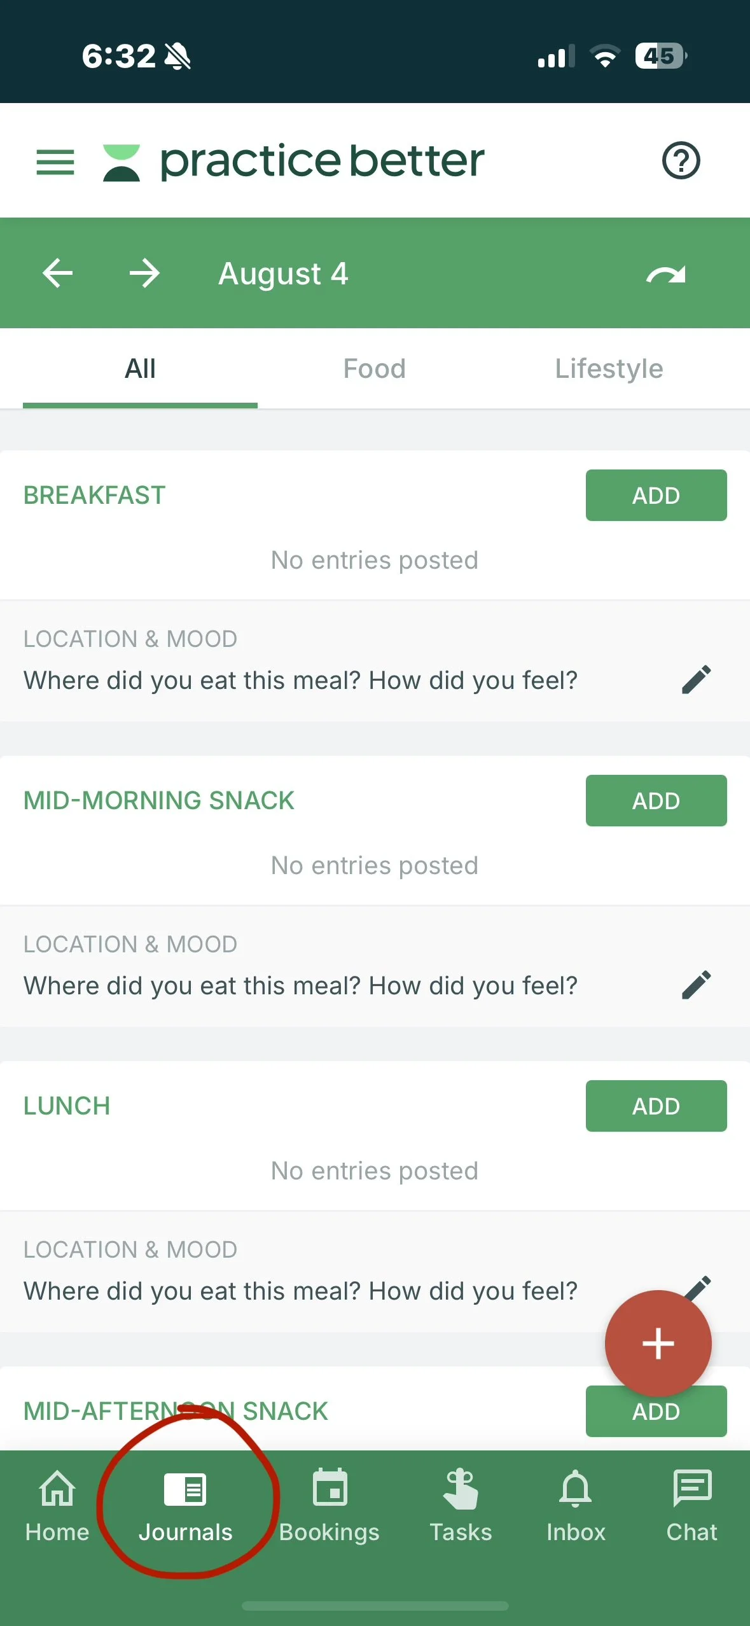Image resolution: width=750 pixels, height=1626 pixels.
Task: Edit Breakfast location & mood pencil icon
Action: (x=696, y=679)
